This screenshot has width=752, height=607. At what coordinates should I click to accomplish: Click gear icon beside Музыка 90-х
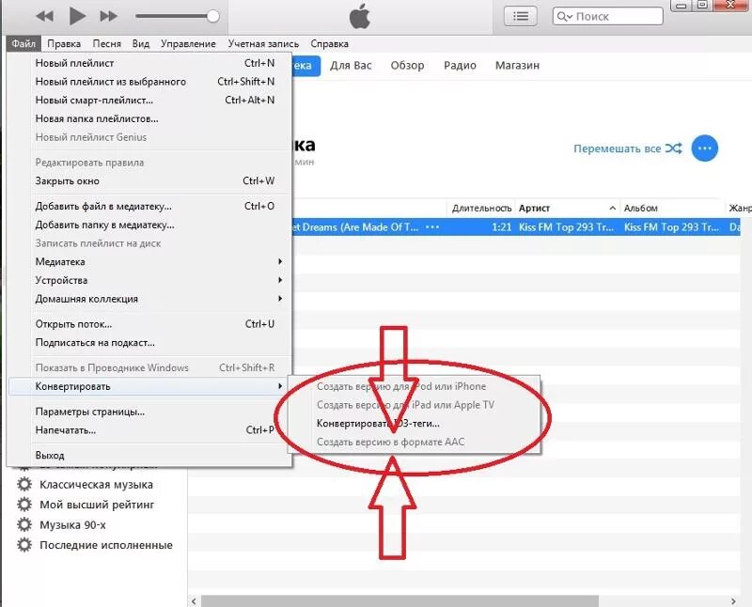tap(24, 524)
